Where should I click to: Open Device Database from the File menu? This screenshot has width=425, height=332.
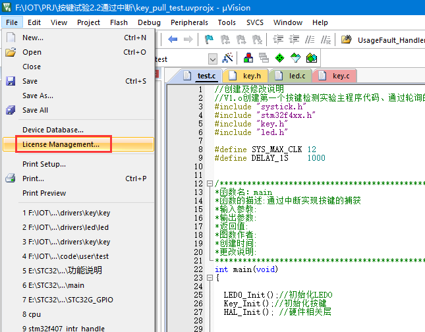click(x=53, y=130)
